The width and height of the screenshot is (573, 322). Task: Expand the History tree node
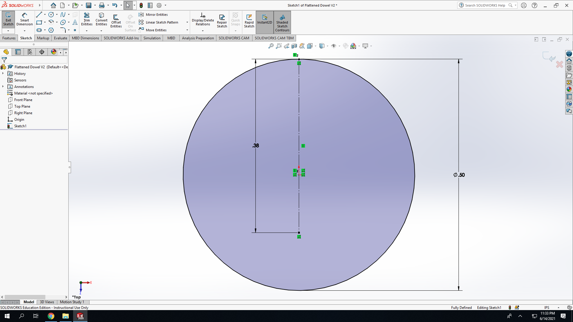point(3,73)
